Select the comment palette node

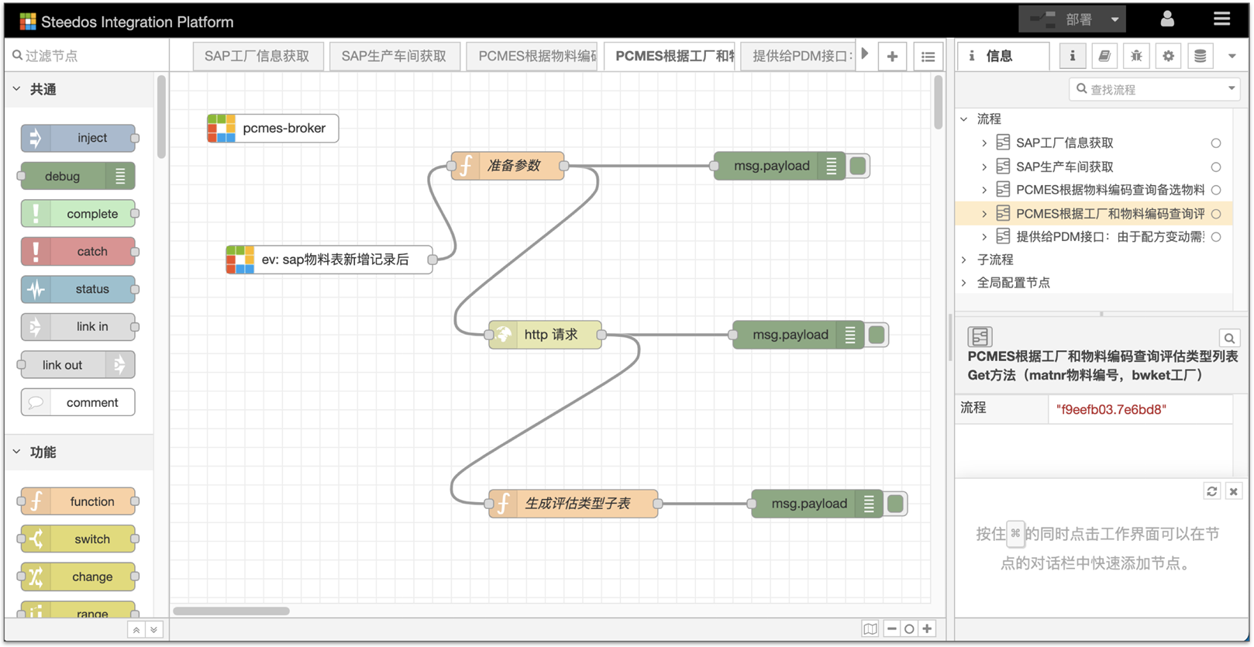(x=78, y=402)
